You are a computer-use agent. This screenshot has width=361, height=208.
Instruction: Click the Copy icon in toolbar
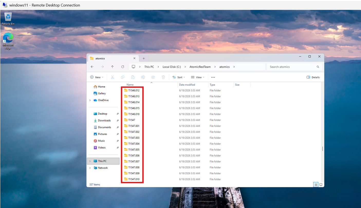[x=123, y=77]
